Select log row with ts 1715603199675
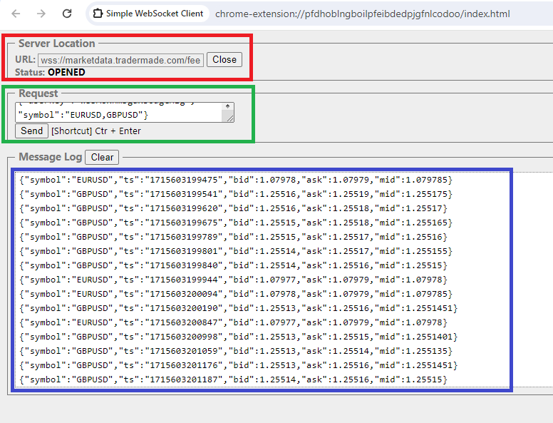 point(236,223)
